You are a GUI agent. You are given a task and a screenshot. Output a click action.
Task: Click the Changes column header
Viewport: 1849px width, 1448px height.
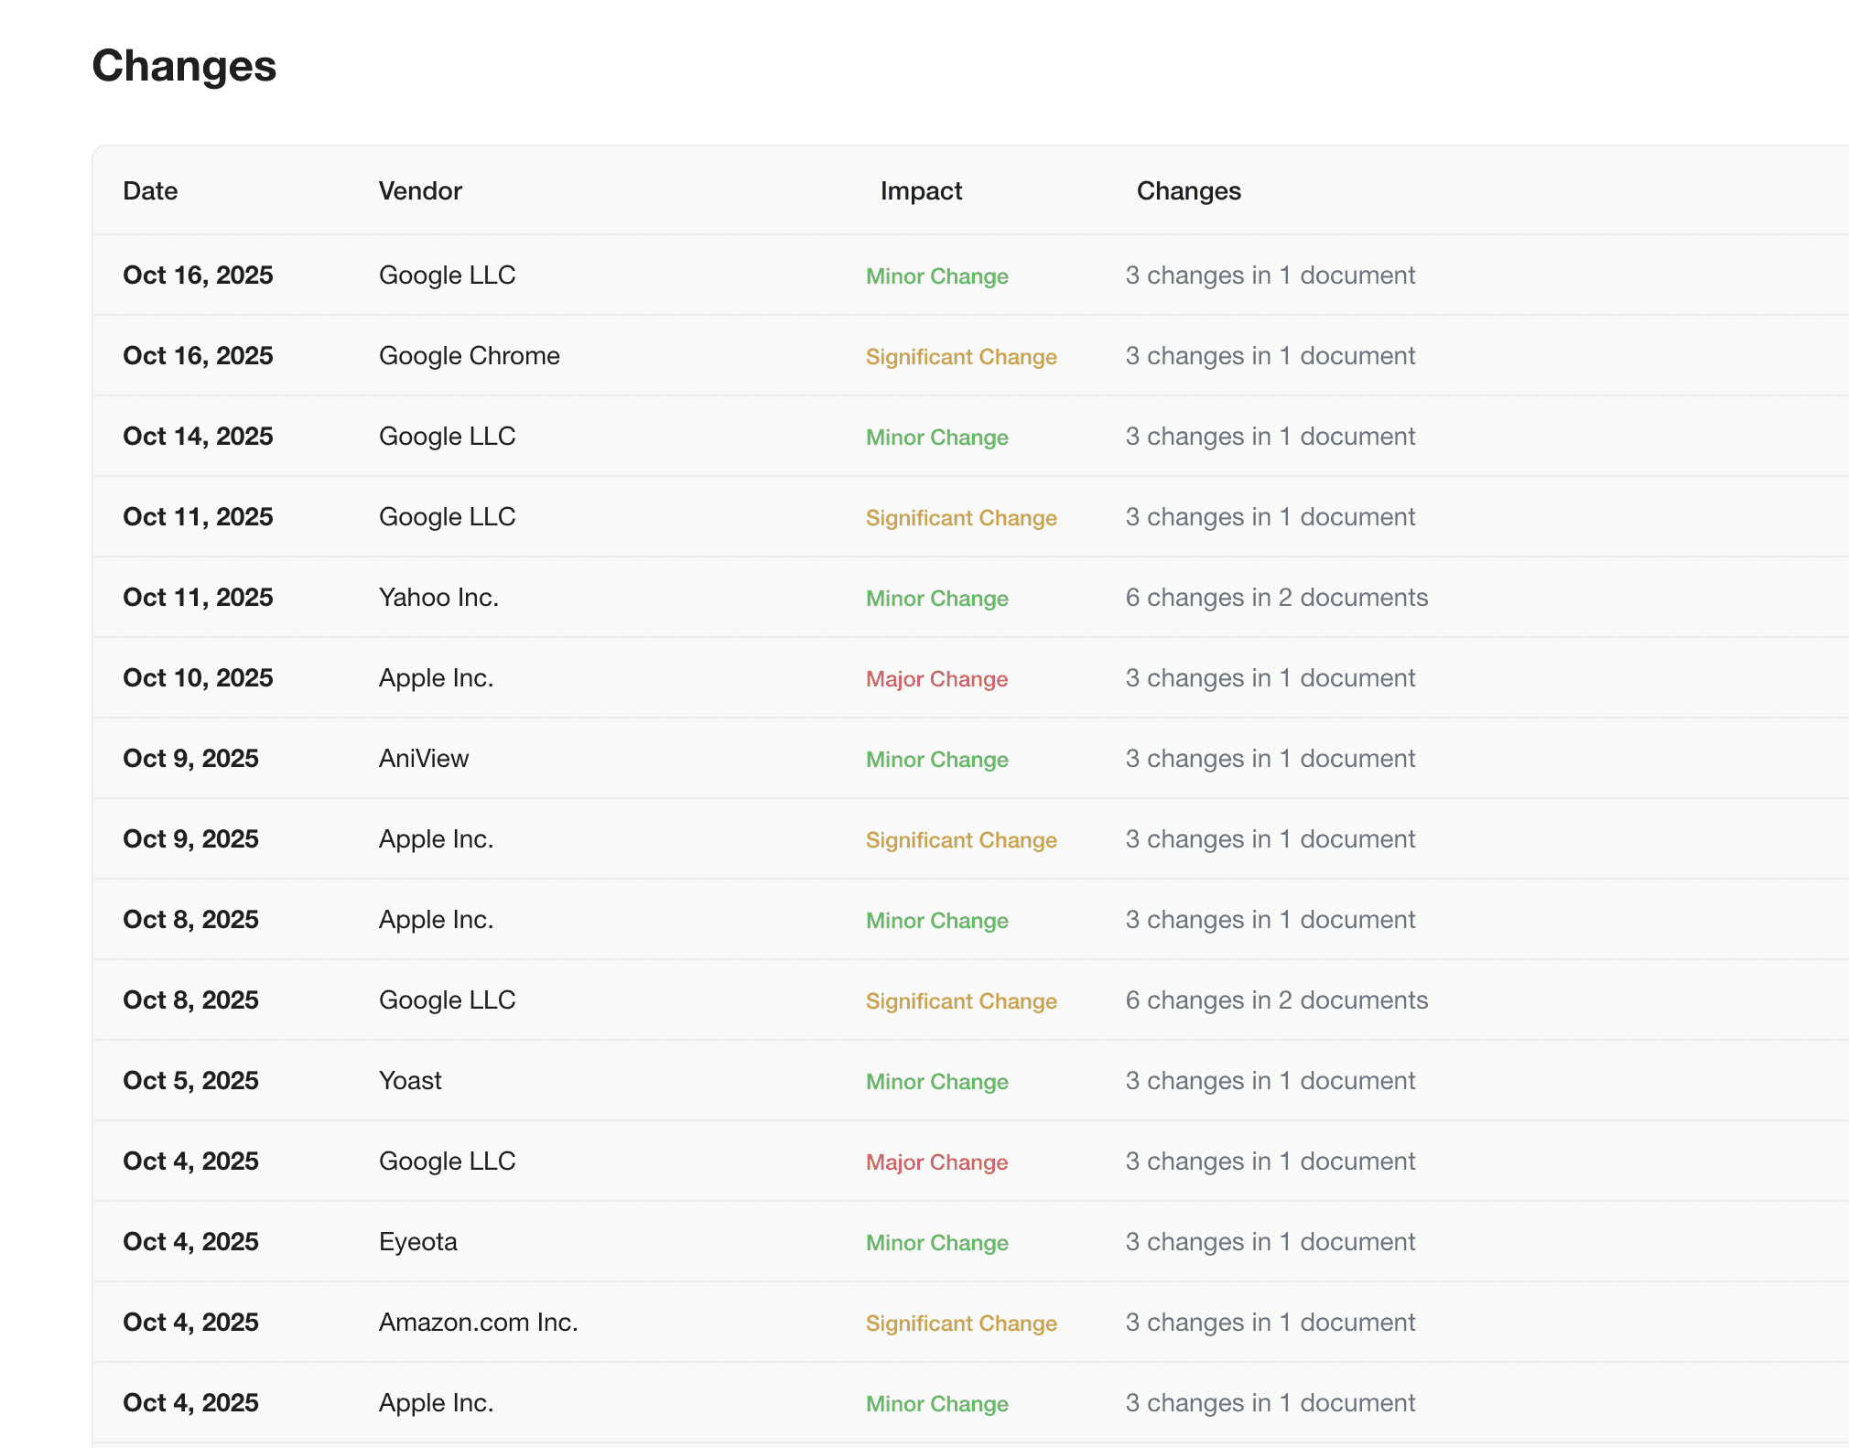point(1188,190)
